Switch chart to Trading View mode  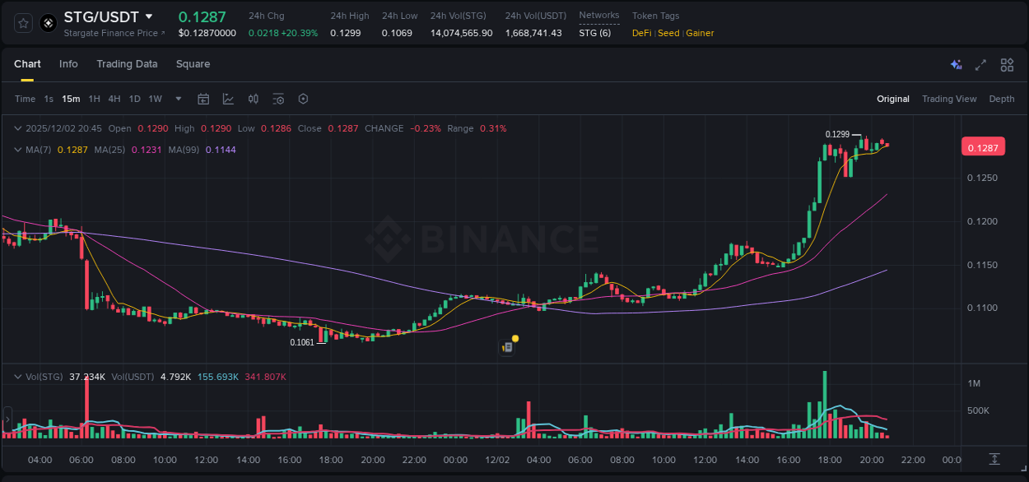[x=949, y=99]
